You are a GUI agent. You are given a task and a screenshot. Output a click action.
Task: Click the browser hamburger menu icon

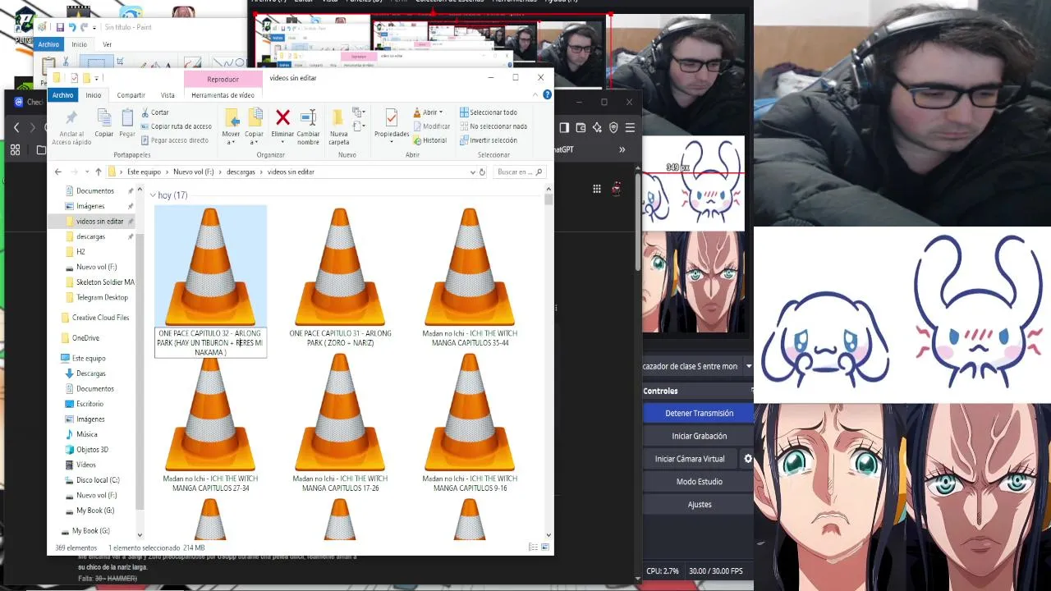(x=630, y=127)
